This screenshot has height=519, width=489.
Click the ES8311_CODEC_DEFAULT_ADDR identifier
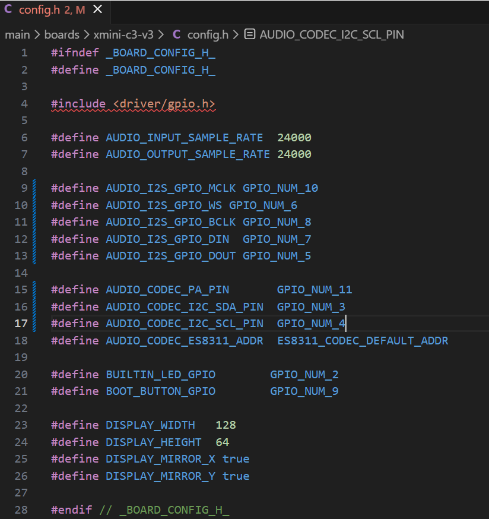[362, 341]
